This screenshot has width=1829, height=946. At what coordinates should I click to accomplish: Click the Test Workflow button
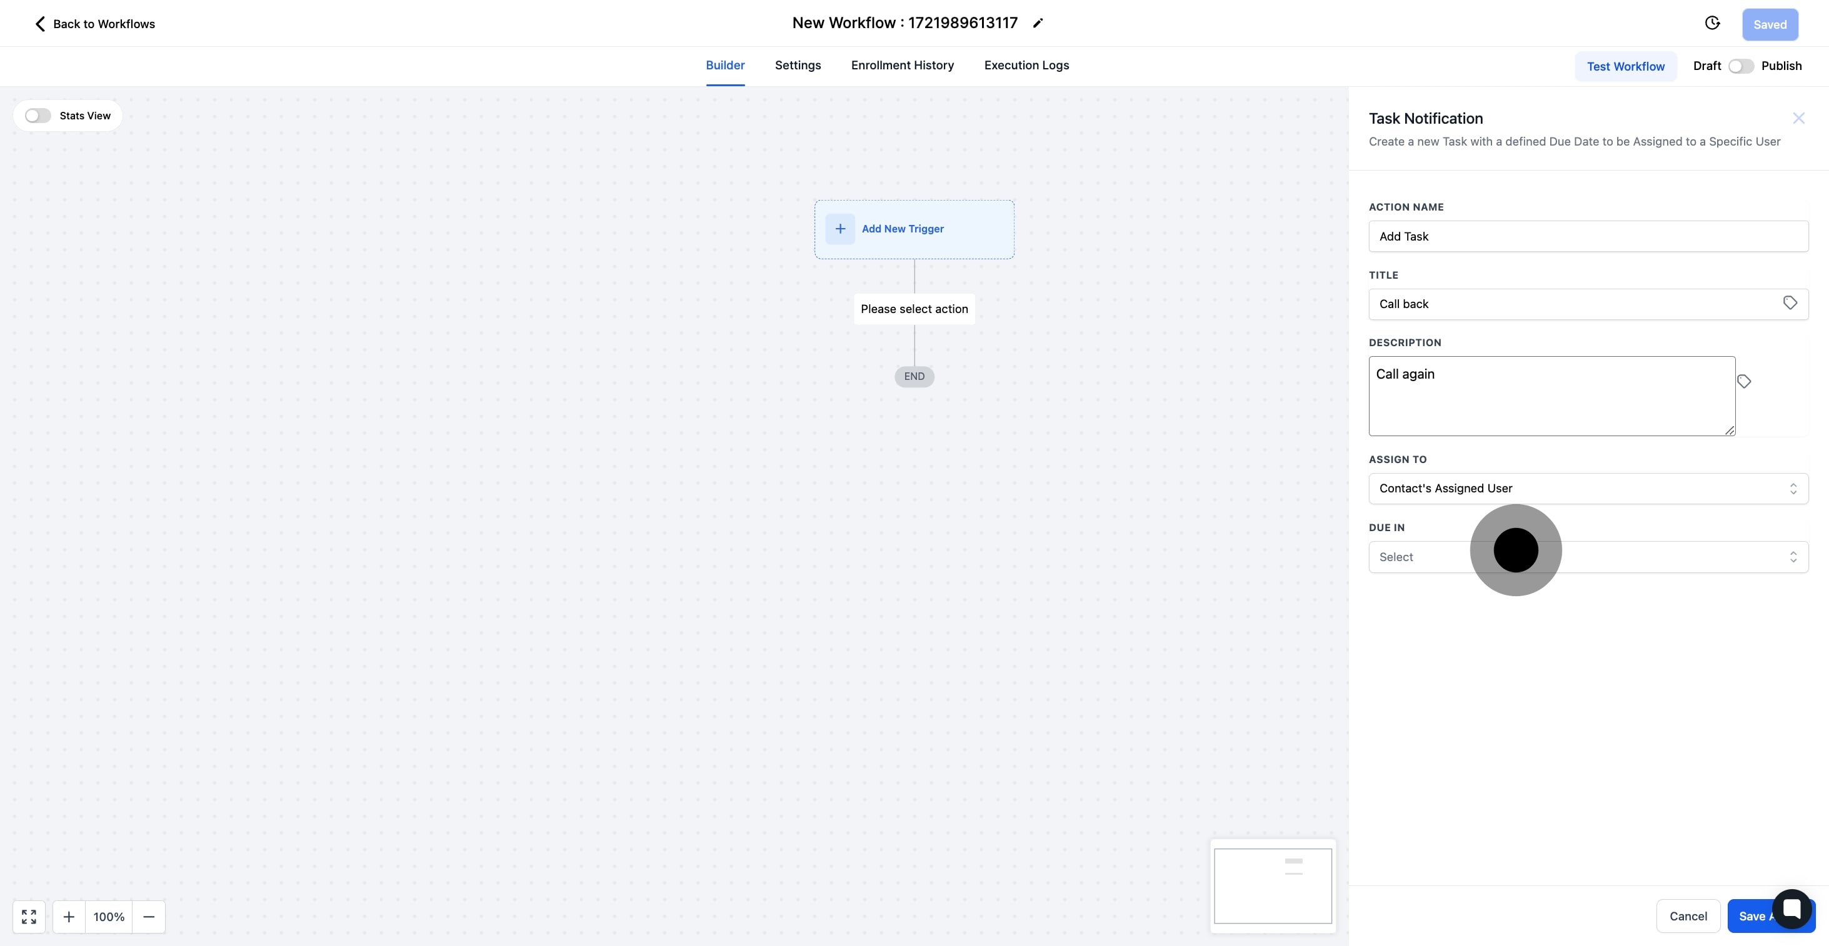1625,66
